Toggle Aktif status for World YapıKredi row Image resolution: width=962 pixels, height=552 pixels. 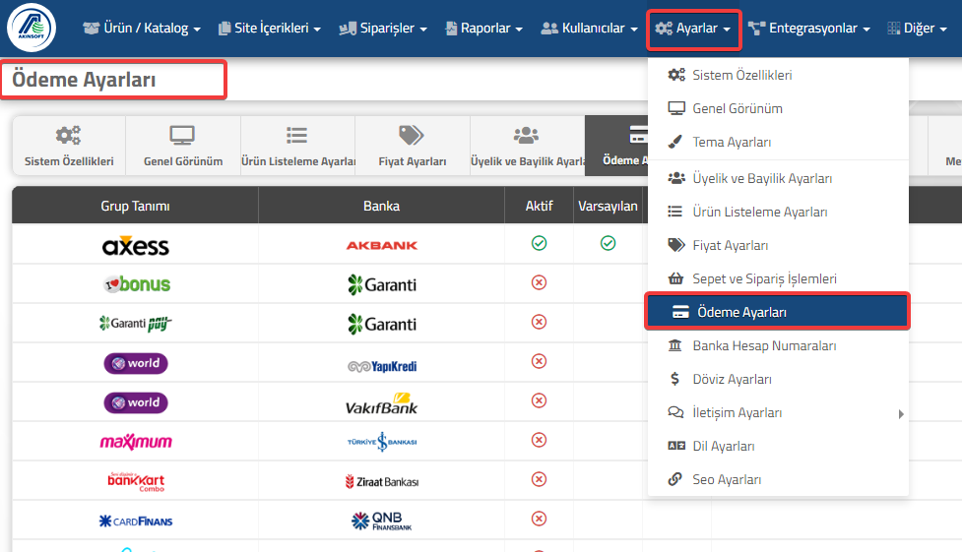pyautogui.click(x=539, y=361)
